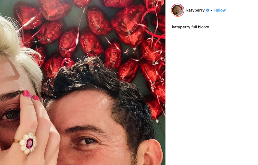The width and height of the screenshot is (258, 165).
Task: Click the pink glitter fingernails in photo
Action: (x=31, y=95)
